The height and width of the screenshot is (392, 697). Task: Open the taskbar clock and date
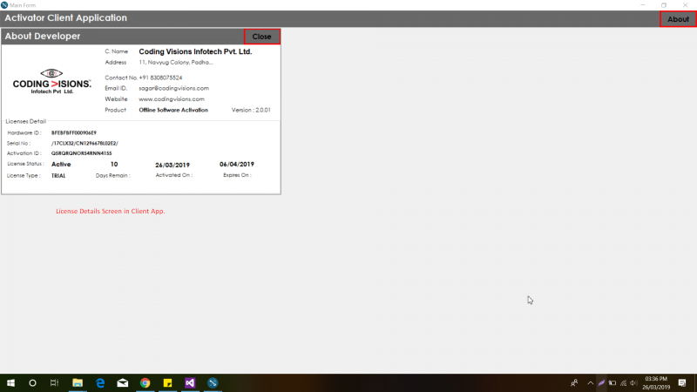(x=656, y=382)
